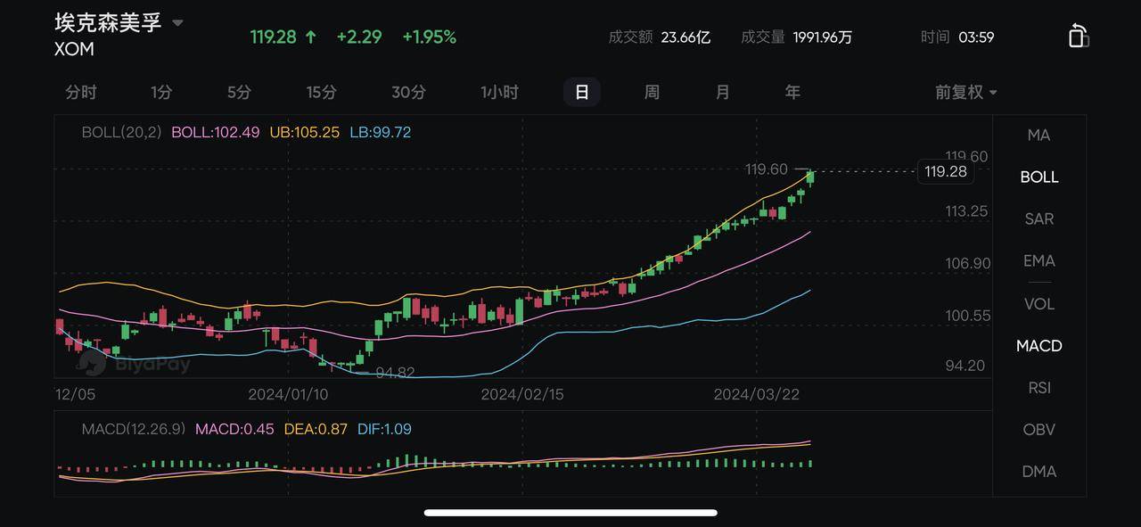Tap the 119.28 current price tag on axis

946,171
